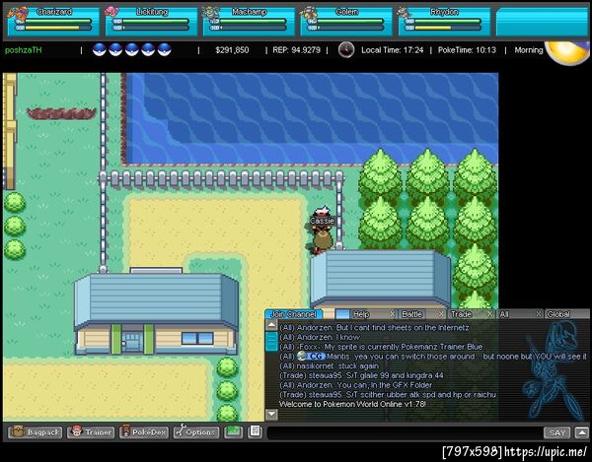The height and width of the screenshot is (462, 592).
Task: Click the SAY button to send chat
Action: click(x=556, y=432)
